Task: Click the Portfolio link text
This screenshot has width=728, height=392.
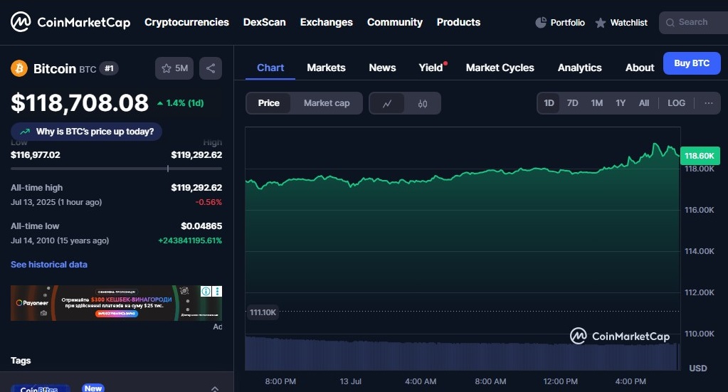Action: (x=567, y=22)
